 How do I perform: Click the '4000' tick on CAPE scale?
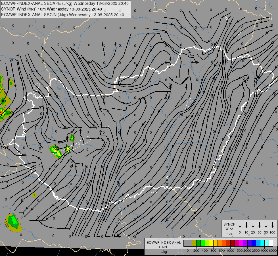point(264,251)
